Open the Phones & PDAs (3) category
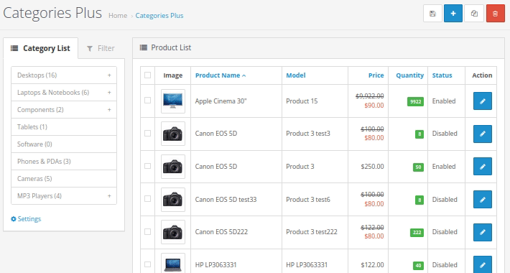510x273 pixels. pyautogui.click(x=64, y=162)
